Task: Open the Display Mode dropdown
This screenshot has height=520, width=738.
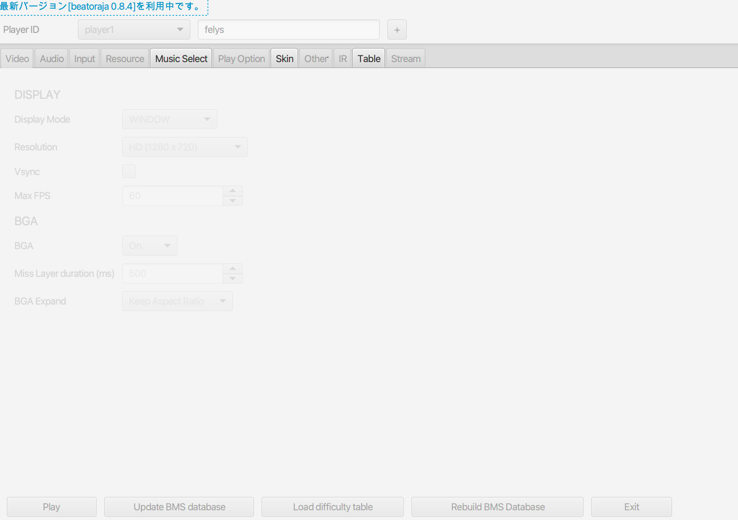Action: click(x=169, y=119)
